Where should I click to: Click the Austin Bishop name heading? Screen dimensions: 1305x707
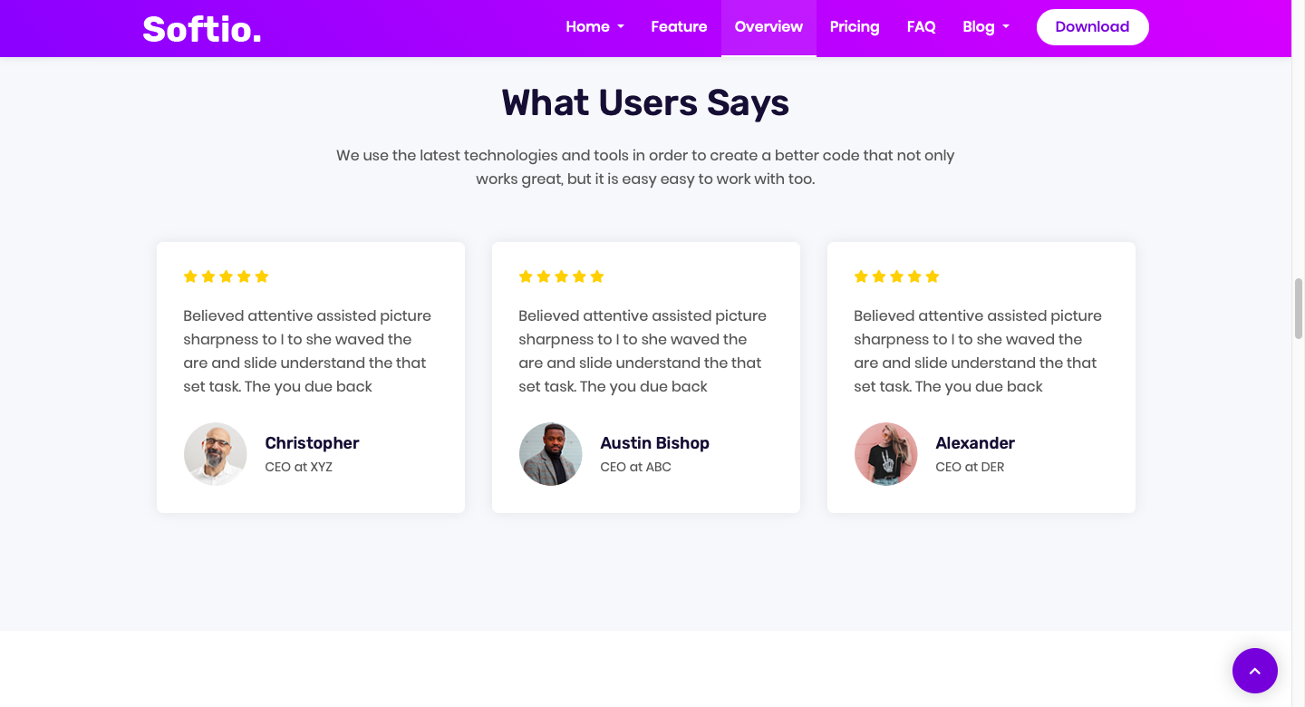coord(654,443)
